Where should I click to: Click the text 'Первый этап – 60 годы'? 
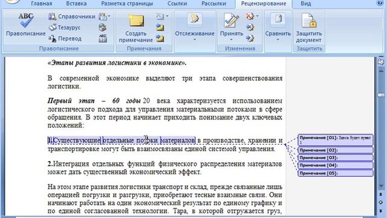tap(94, 101)
